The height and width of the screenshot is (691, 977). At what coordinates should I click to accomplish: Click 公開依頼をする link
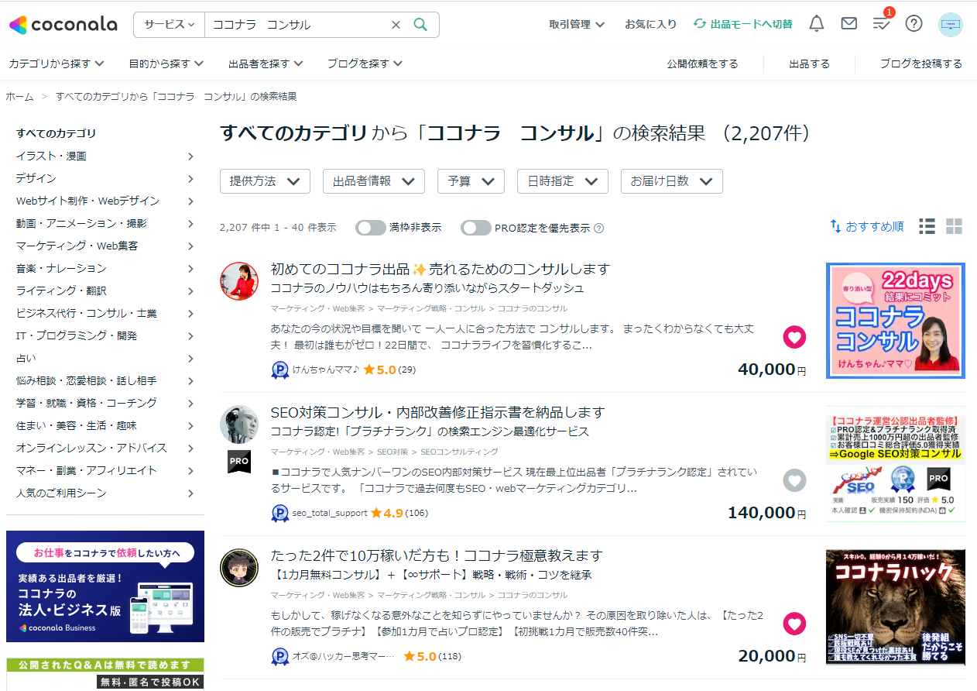[702, 64]
